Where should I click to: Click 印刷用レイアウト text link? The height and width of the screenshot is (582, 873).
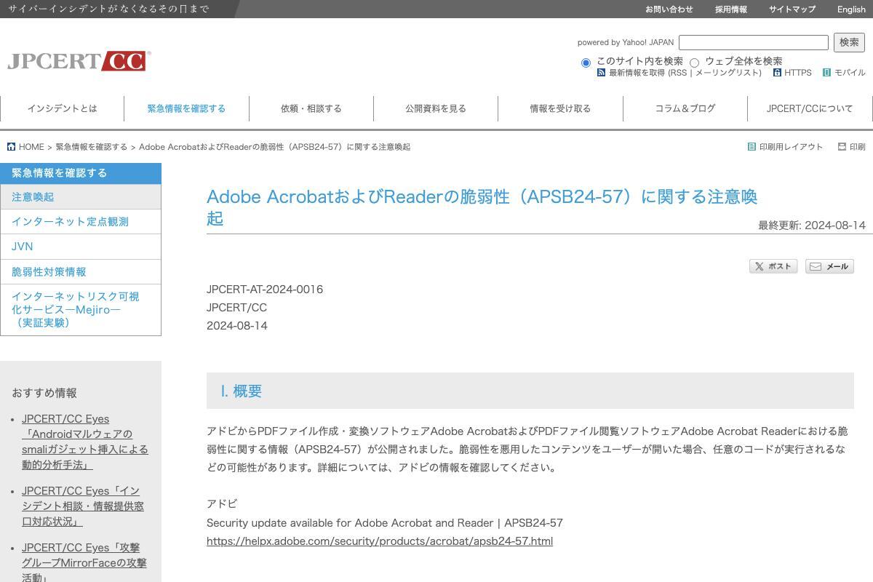[792, 147]
